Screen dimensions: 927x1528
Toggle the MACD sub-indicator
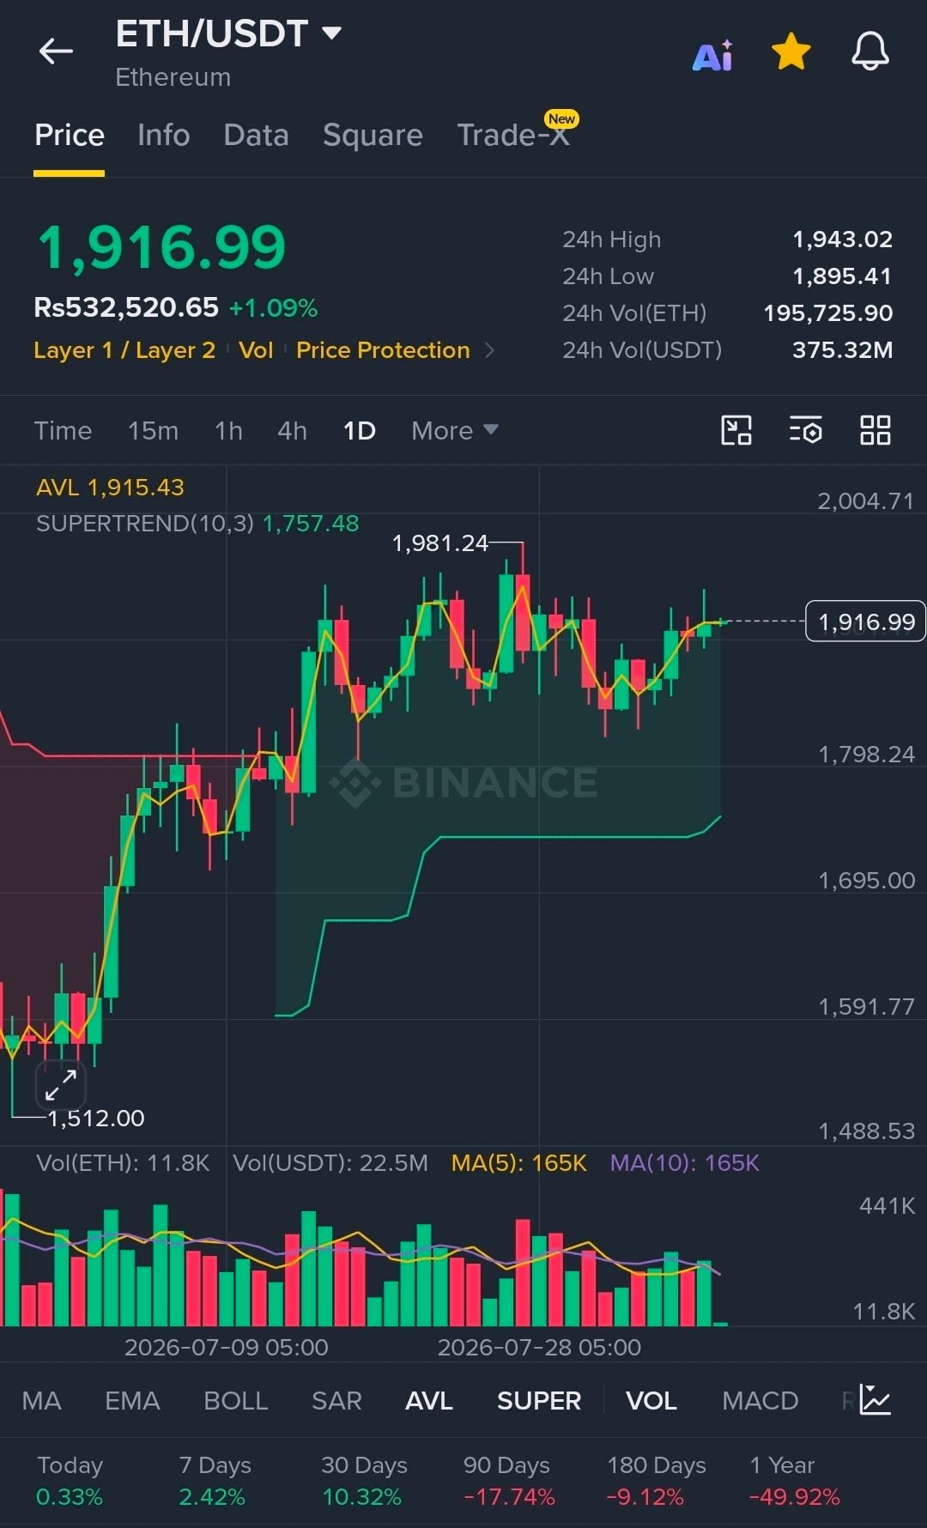coord(760,1400)
